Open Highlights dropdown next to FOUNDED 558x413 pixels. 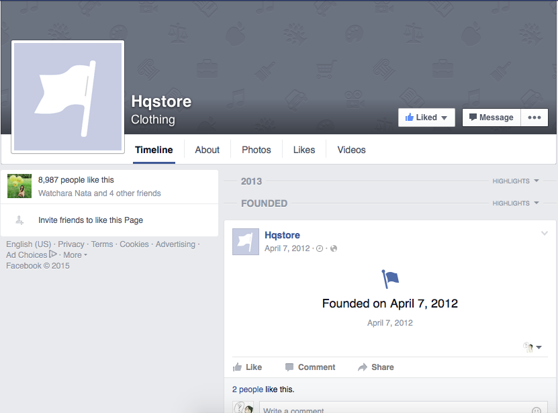516,203
